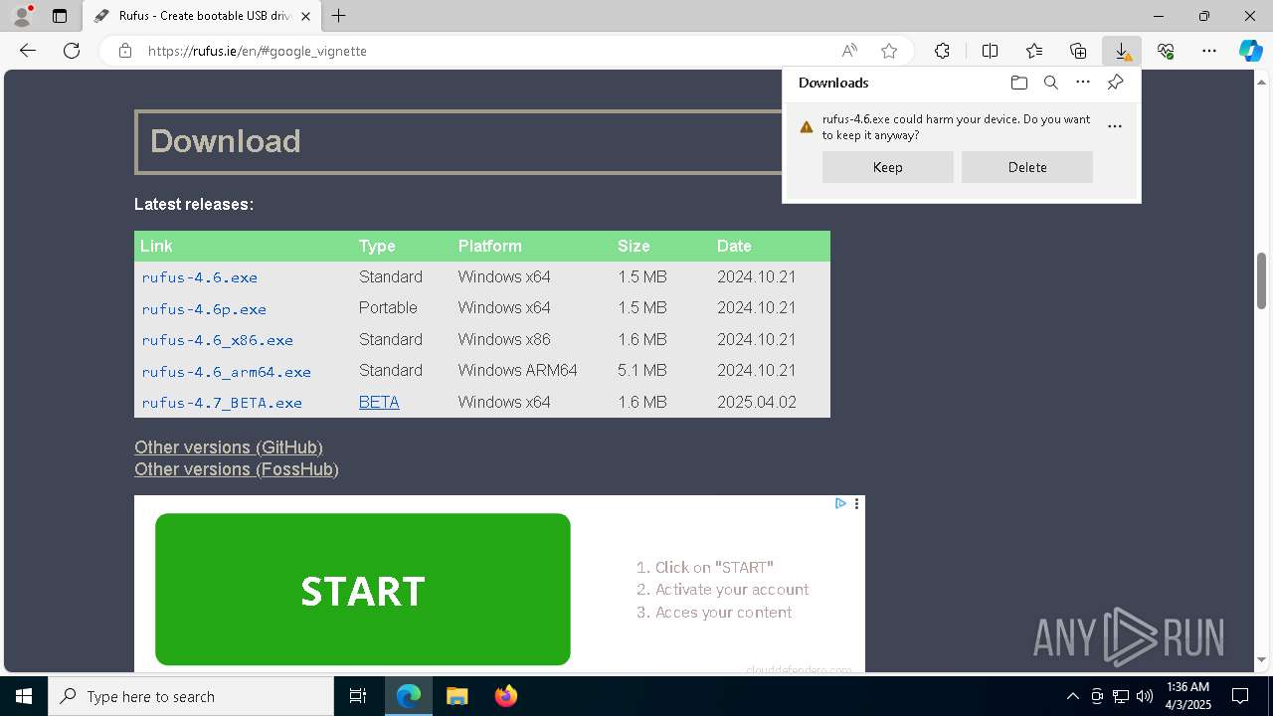Select the '5.1 MB' size cell

pyautogui.click(x=642, y=370)
